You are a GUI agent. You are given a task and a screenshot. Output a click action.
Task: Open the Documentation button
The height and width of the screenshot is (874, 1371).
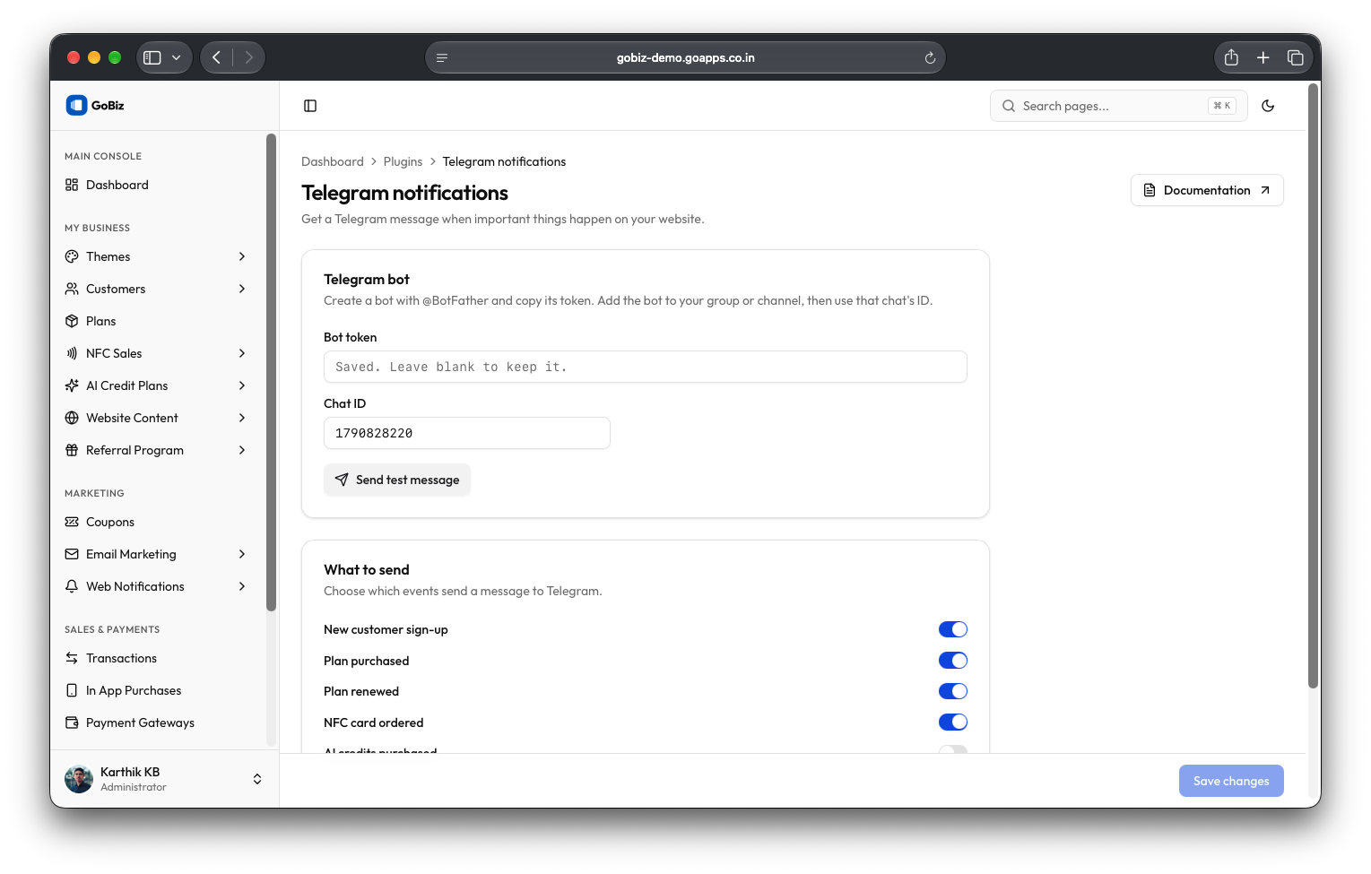1207,190
